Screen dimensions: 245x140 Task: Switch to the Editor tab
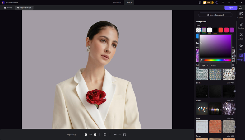click(x=129, y=3)
